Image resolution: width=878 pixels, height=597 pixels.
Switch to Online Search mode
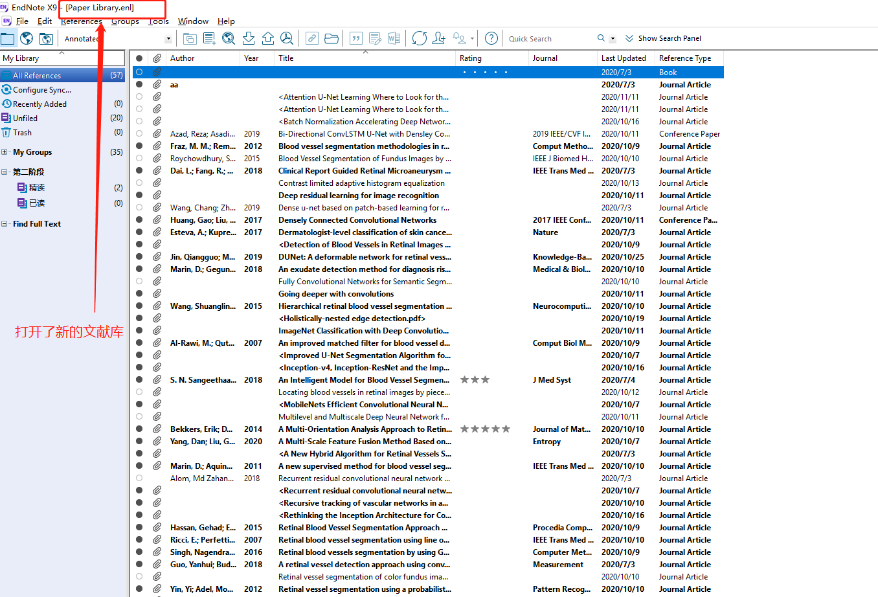(x=27, y=38)
